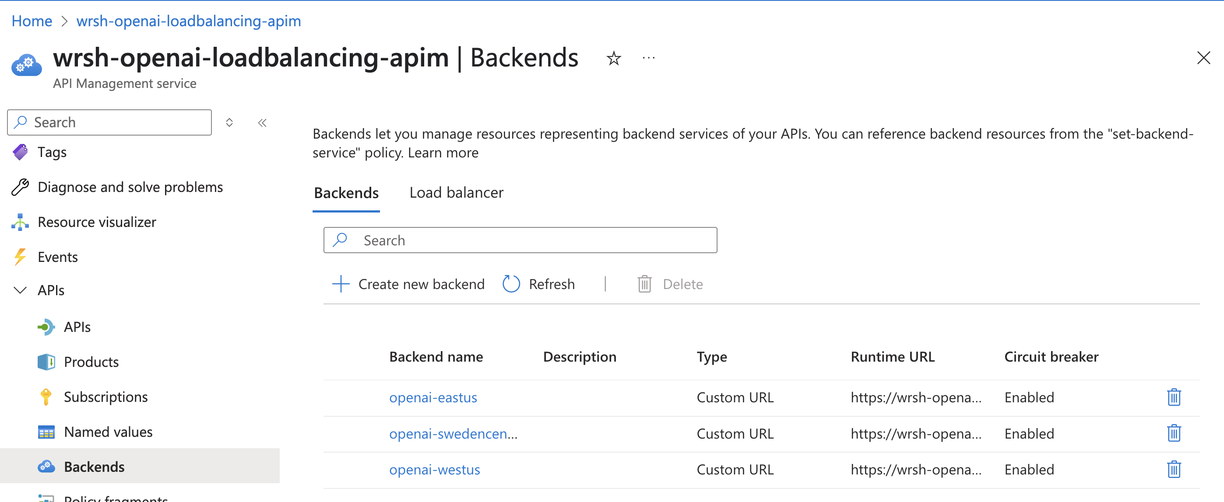
Task: Click Home breadcrumb link
Action: (32, 21)
